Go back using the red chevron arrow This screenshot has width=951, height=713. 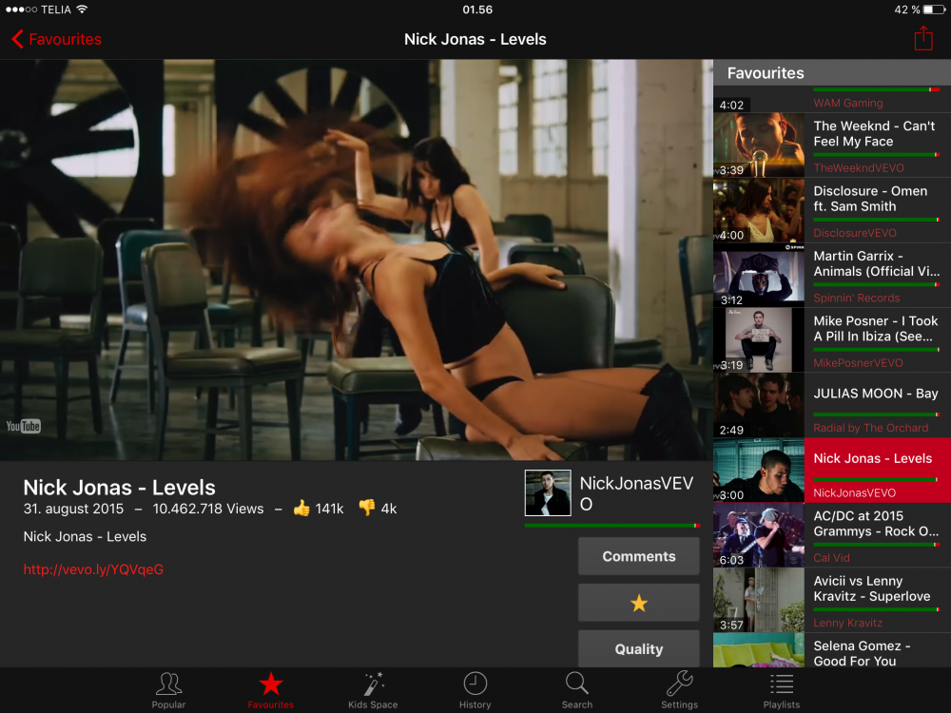17,39
